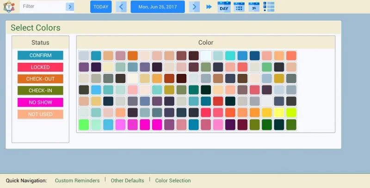The image size is (370, 188).
Task: Open date picker showing Mon, Jun 26, 2017
Action: click(x=158, y=7)
